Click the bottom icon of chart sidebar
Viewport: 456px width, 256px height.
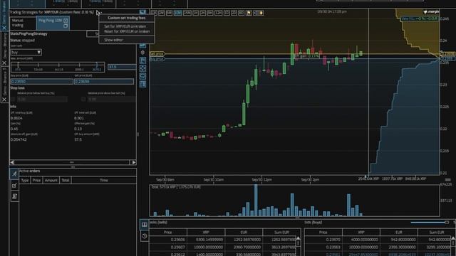click(142, 84)
